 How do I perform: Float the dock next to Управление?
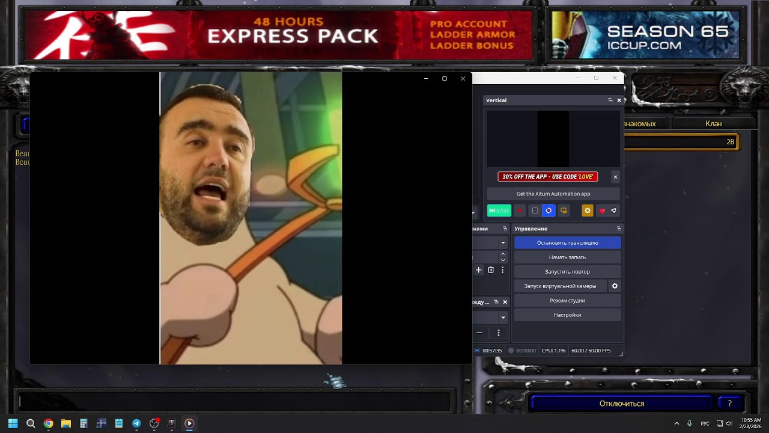click(504, 229)
